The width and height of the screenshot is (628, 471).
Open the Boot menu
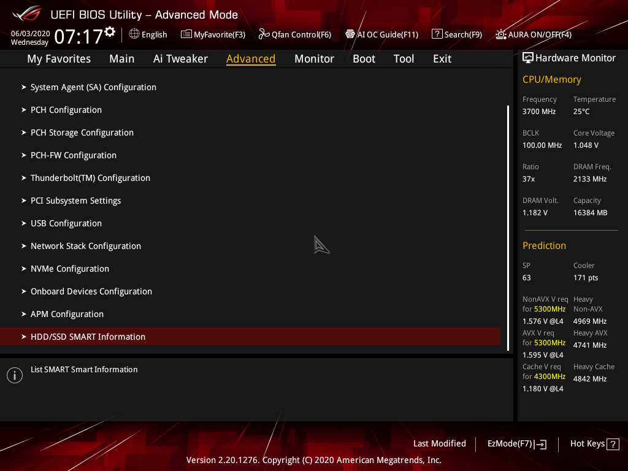(364, 58)
